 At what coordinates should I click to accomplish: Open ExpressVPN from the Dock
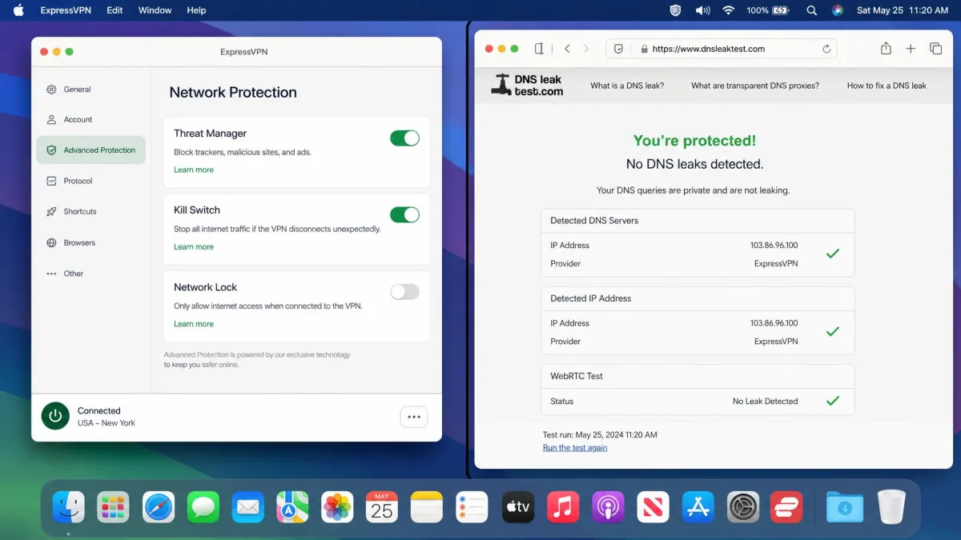point(786,506)
